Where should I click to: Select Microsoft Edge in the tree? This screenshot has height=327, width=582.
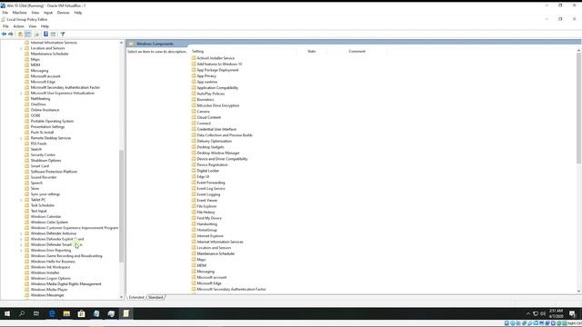(x=43, y=82)
